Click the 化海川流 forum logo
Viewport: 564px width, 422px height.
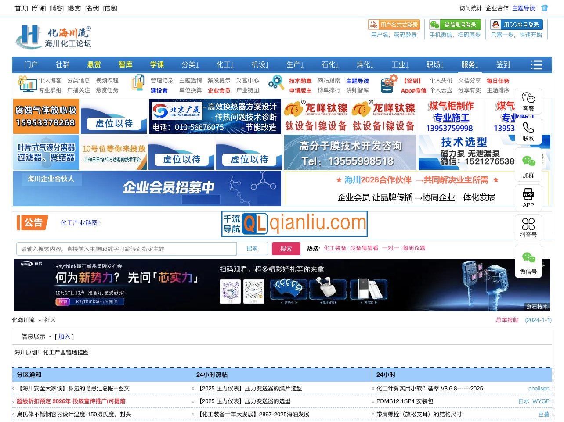pyautogui.click(x=54, y=37)
